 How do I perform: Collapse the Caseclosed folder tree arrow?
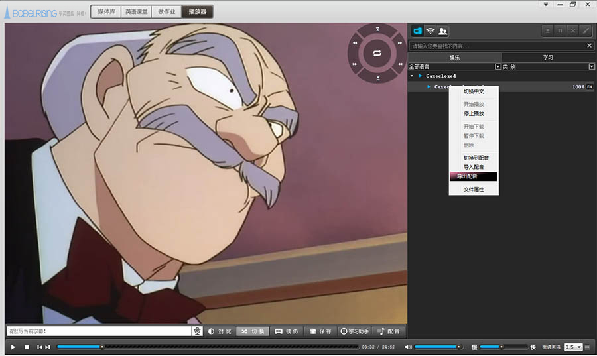click(412, 76)
